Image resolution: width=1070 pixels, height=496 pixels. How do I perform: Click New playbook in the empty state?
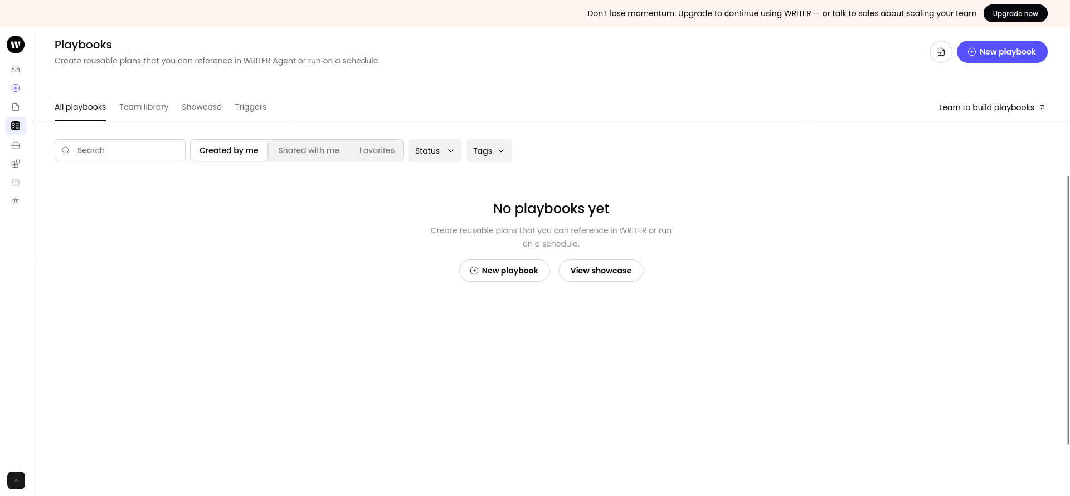pos(504,271)
